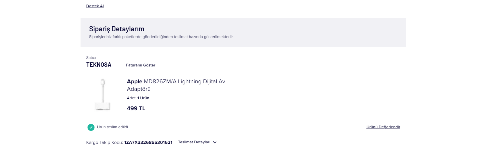The width and height of the screenshot is (487, 150).
Task: Open Ürünü Değerlendir to rate product
Action: [383, 127]
